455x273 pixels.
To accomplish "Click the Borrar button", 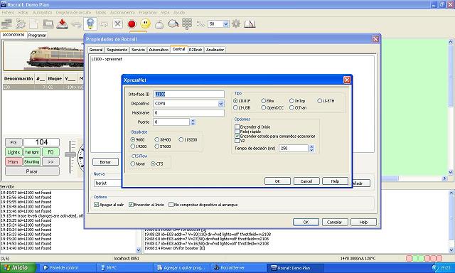I will pos(105,162).
